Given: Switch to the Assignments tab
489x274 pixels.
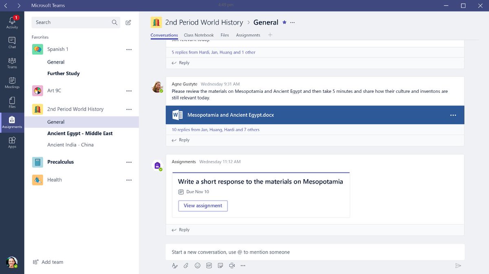Looking at the screenshot, I should point(248,35).
